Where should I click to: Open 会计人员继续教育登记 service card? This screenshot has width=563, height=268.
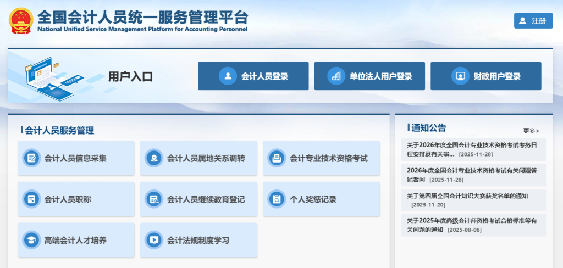tap(198, 199)
